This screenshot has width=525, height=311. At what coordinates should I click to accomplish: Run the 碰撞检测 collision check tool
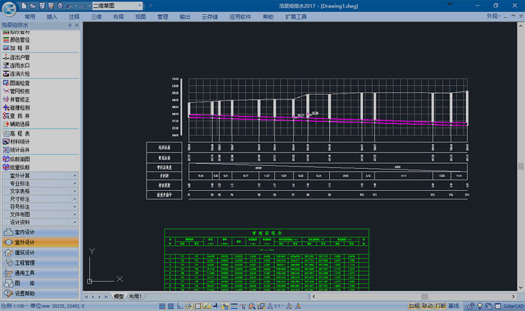[x=20, y=108]
